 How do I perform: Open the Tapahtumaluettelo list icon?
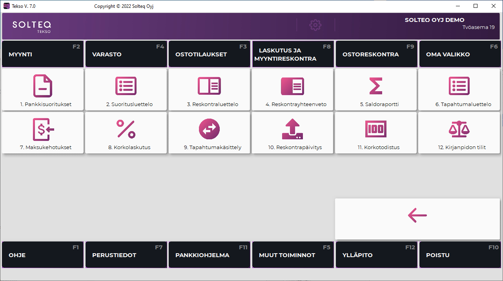pyautogui.click(x=459, y=86)
